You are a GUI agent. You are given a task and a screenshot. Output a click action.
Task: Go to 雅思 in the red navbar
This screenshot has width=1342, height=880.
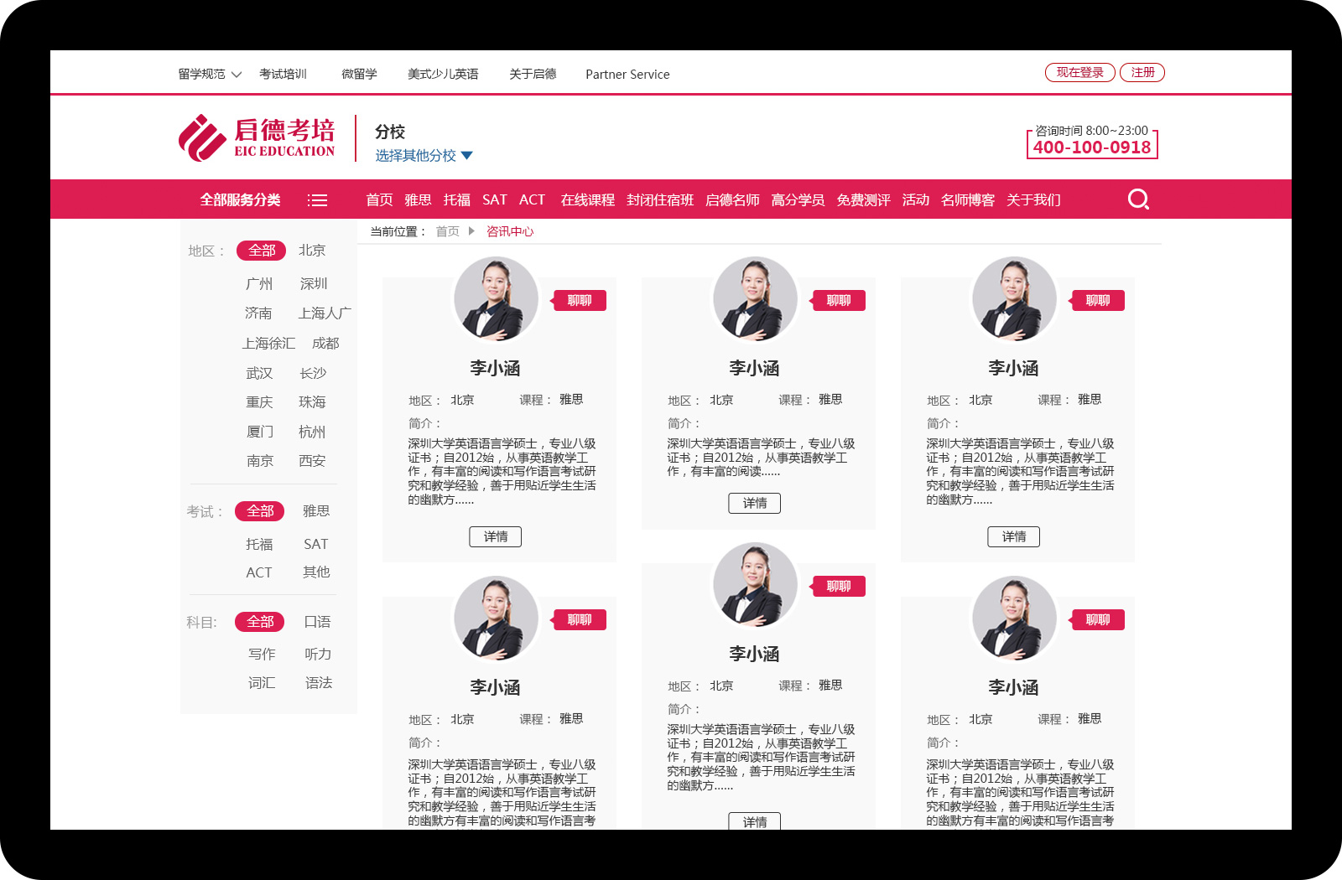coord(418,200)
